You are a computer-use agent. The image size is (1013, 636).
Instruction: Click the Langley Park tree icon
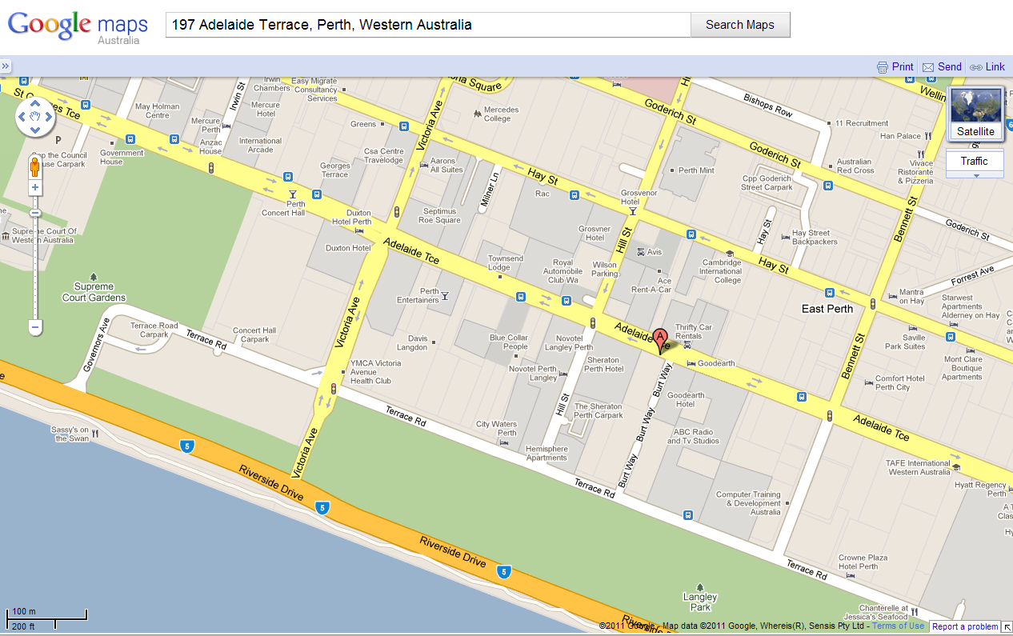(700, 587)
